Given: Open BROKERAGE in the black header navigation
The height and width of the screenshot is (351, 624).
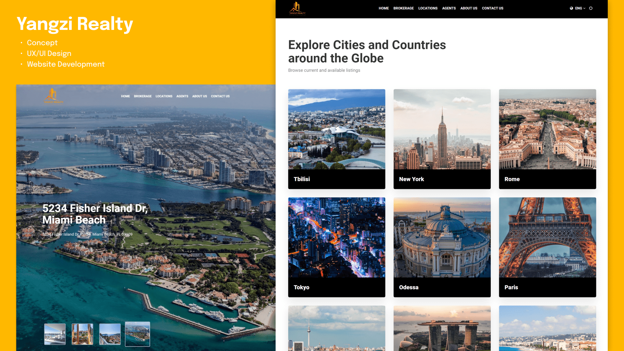Looking at the screenshot, I should point(403,8).
